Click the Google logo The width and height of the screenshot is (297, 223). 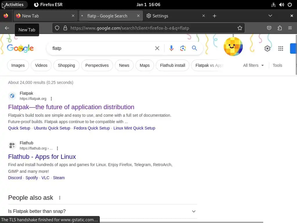(20, 48)
